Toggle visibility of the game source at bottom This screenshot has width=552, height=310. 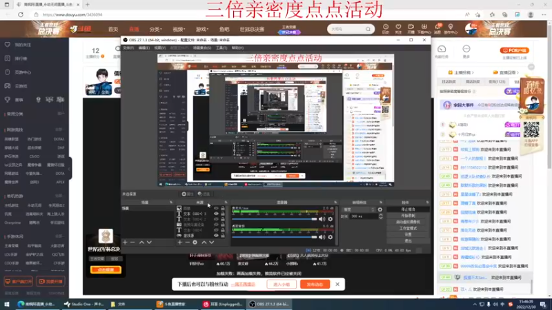[x=216, y=235]
